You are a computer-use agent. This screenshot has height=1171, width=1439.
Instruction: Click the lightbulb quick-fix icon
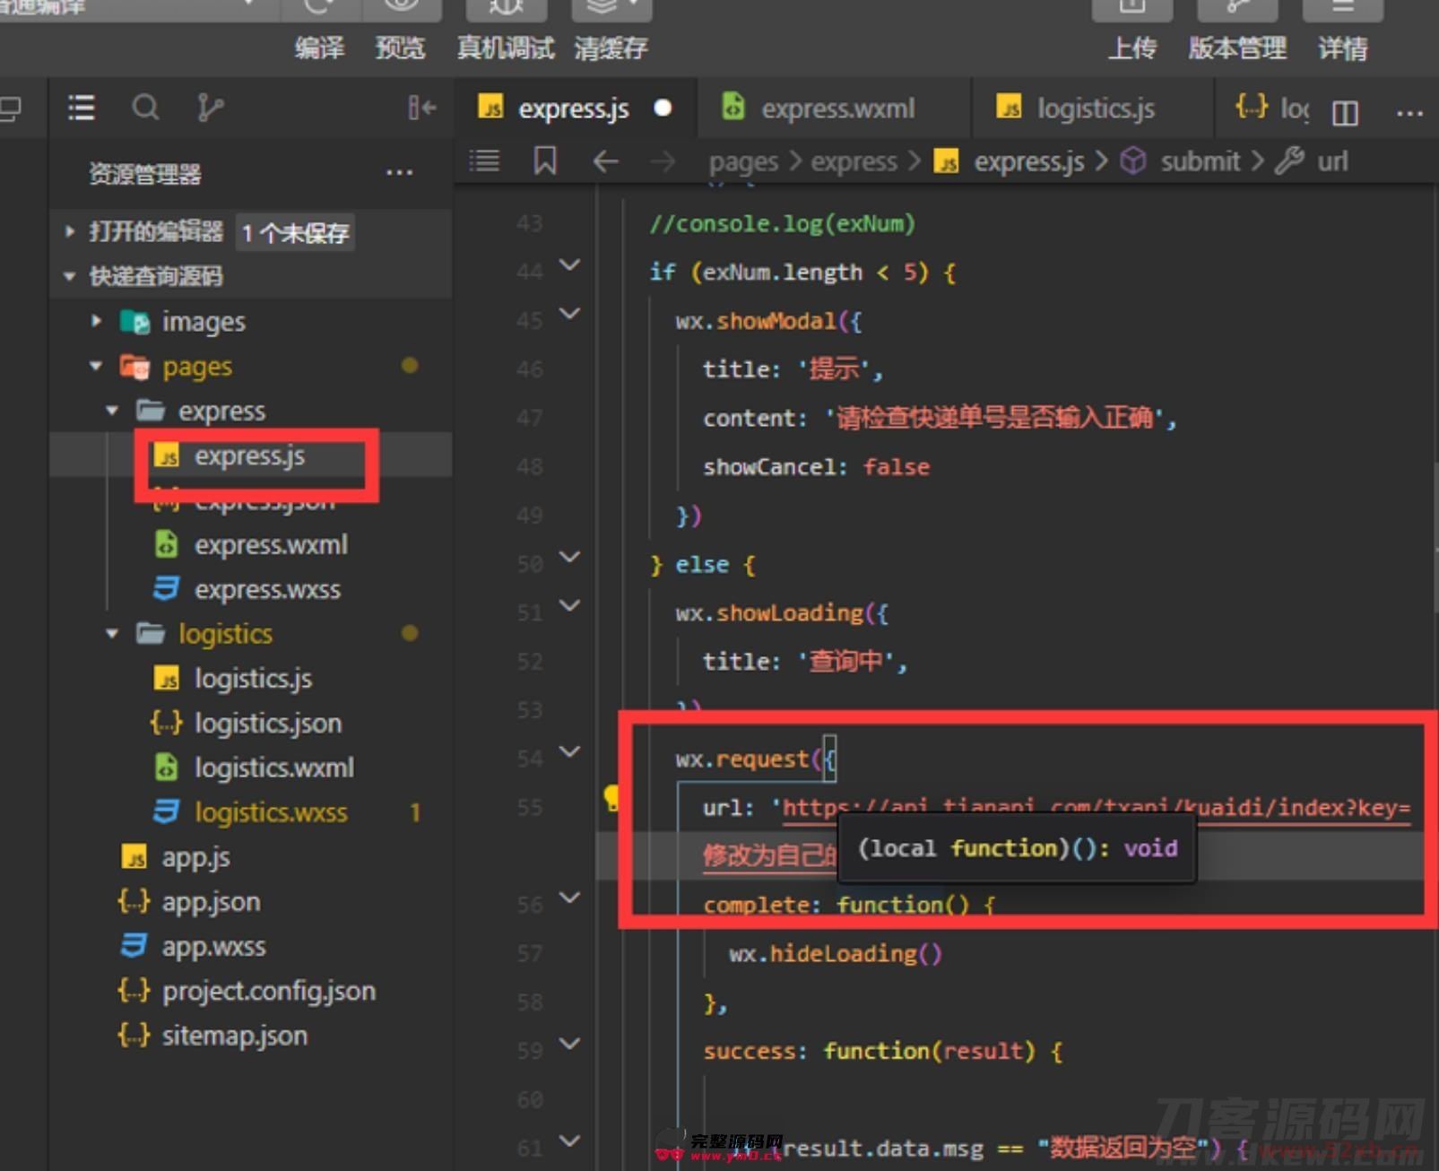point(612,797)
